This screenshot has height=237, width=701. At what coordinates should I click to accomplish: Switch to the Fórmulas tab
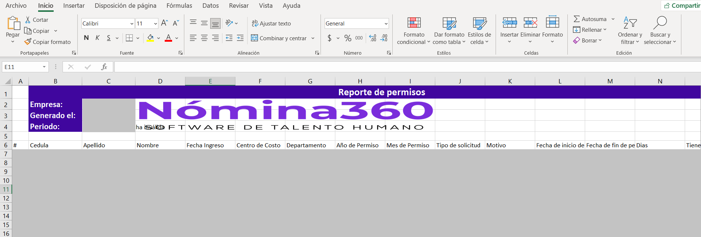tap(179, 6)
